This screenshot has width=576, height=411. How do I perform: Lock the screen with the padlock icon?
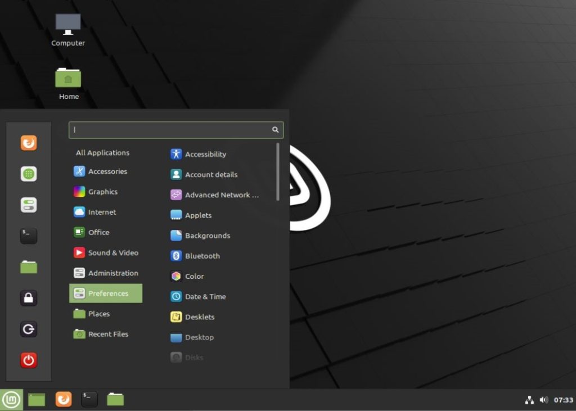29,298
